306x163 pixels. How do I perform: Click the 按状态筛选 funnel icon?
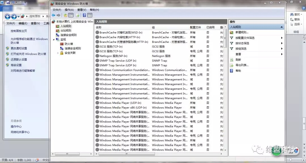point(232,43)
